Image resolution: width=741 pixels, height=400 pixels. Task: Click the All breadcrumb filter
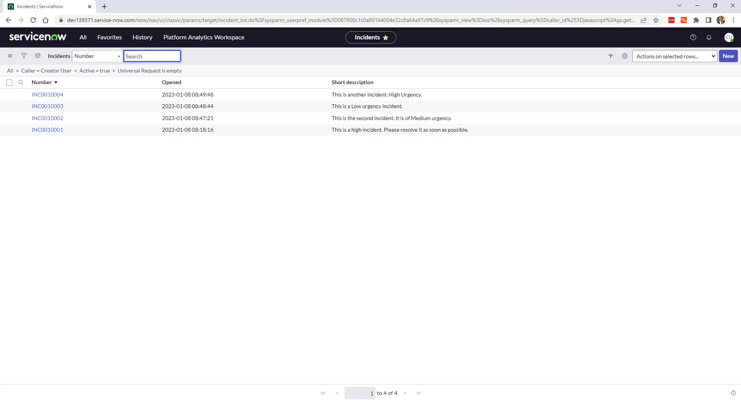(10, 71)
